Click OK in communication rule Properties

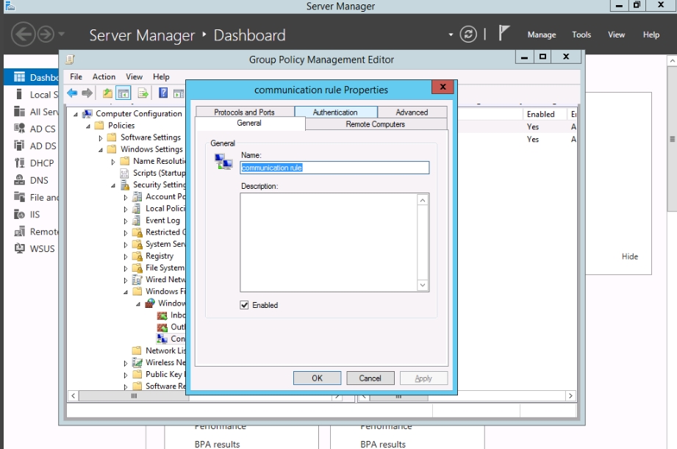317,378
